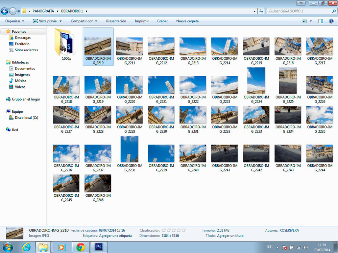This screenshot has width=338, height=253.
Task: Click the Back navigation arrow button
Action: click(x=5, y=11)
